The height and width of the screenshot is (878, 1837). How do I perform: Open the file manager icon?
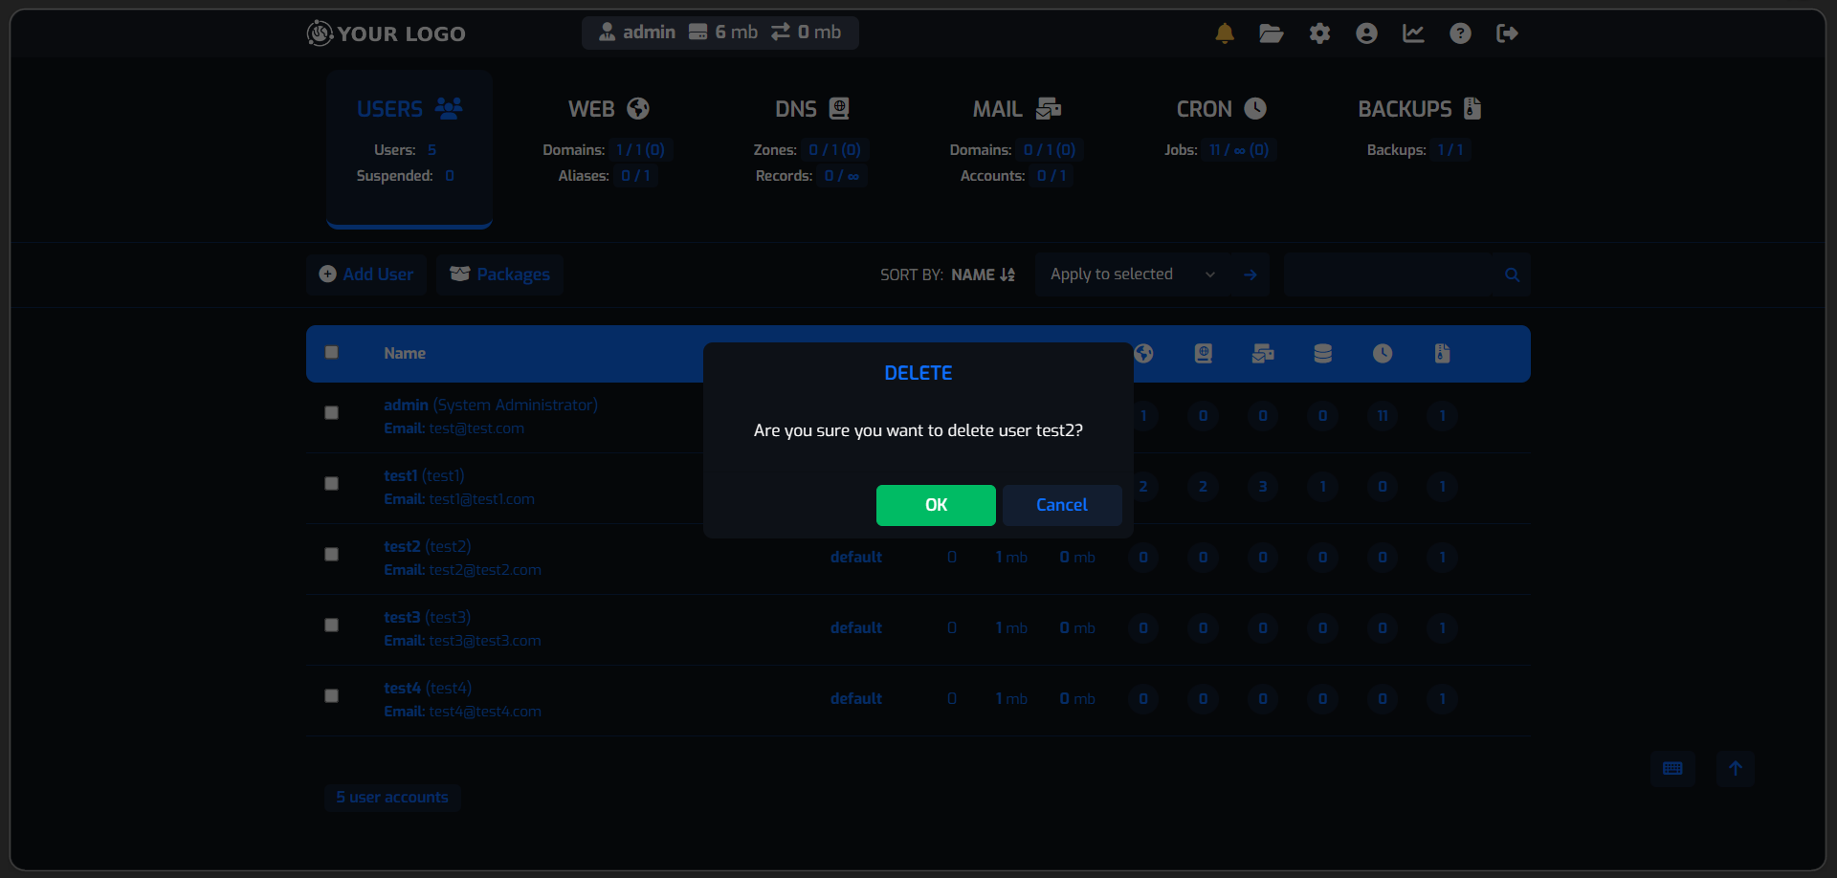tap(1271, 33)
